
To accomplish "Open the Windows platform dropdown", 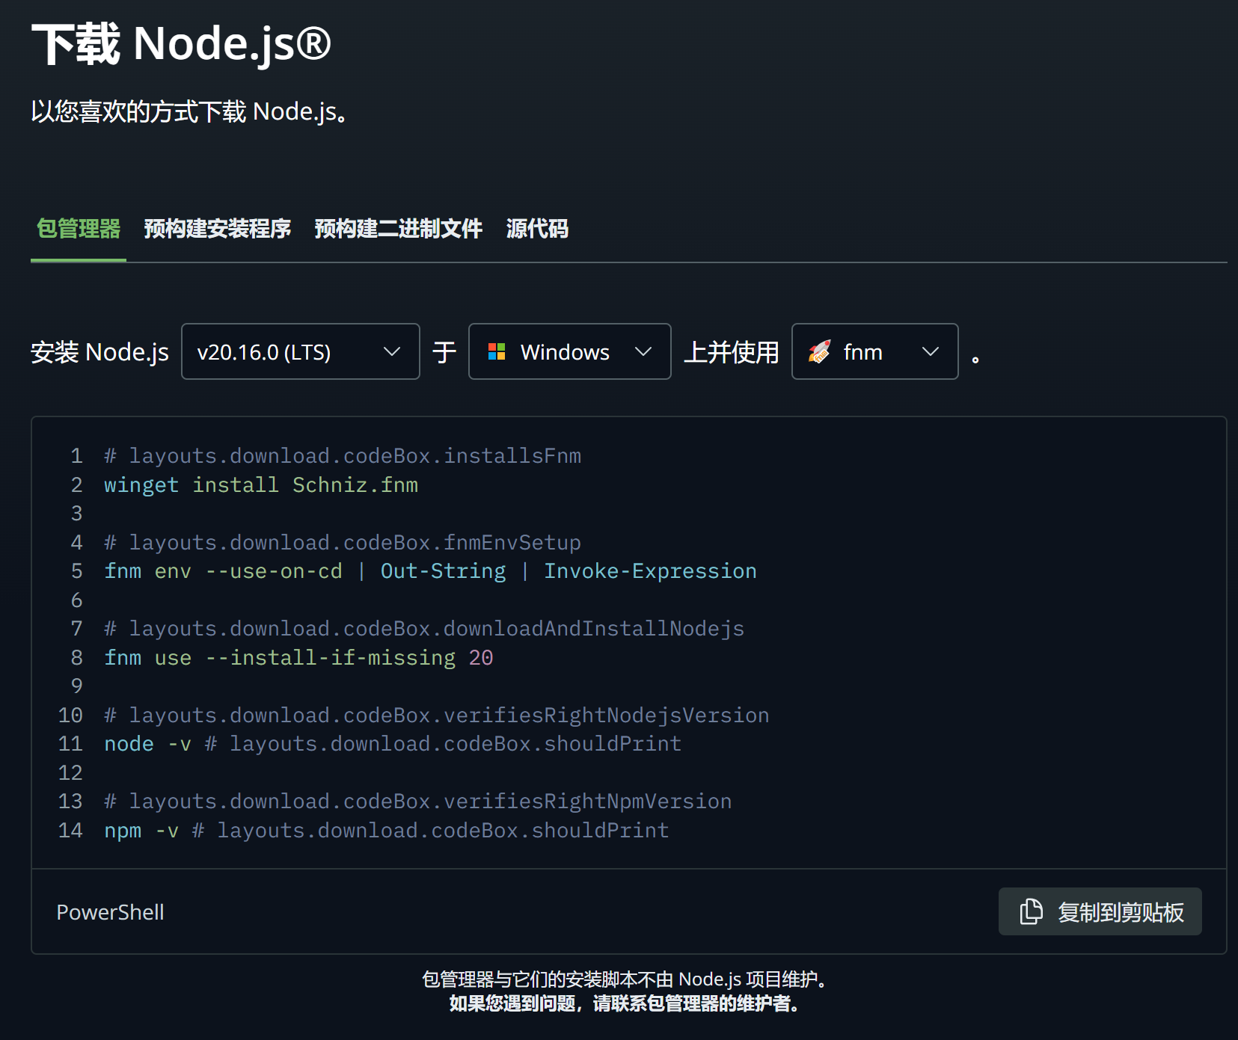I will point(569,351).
